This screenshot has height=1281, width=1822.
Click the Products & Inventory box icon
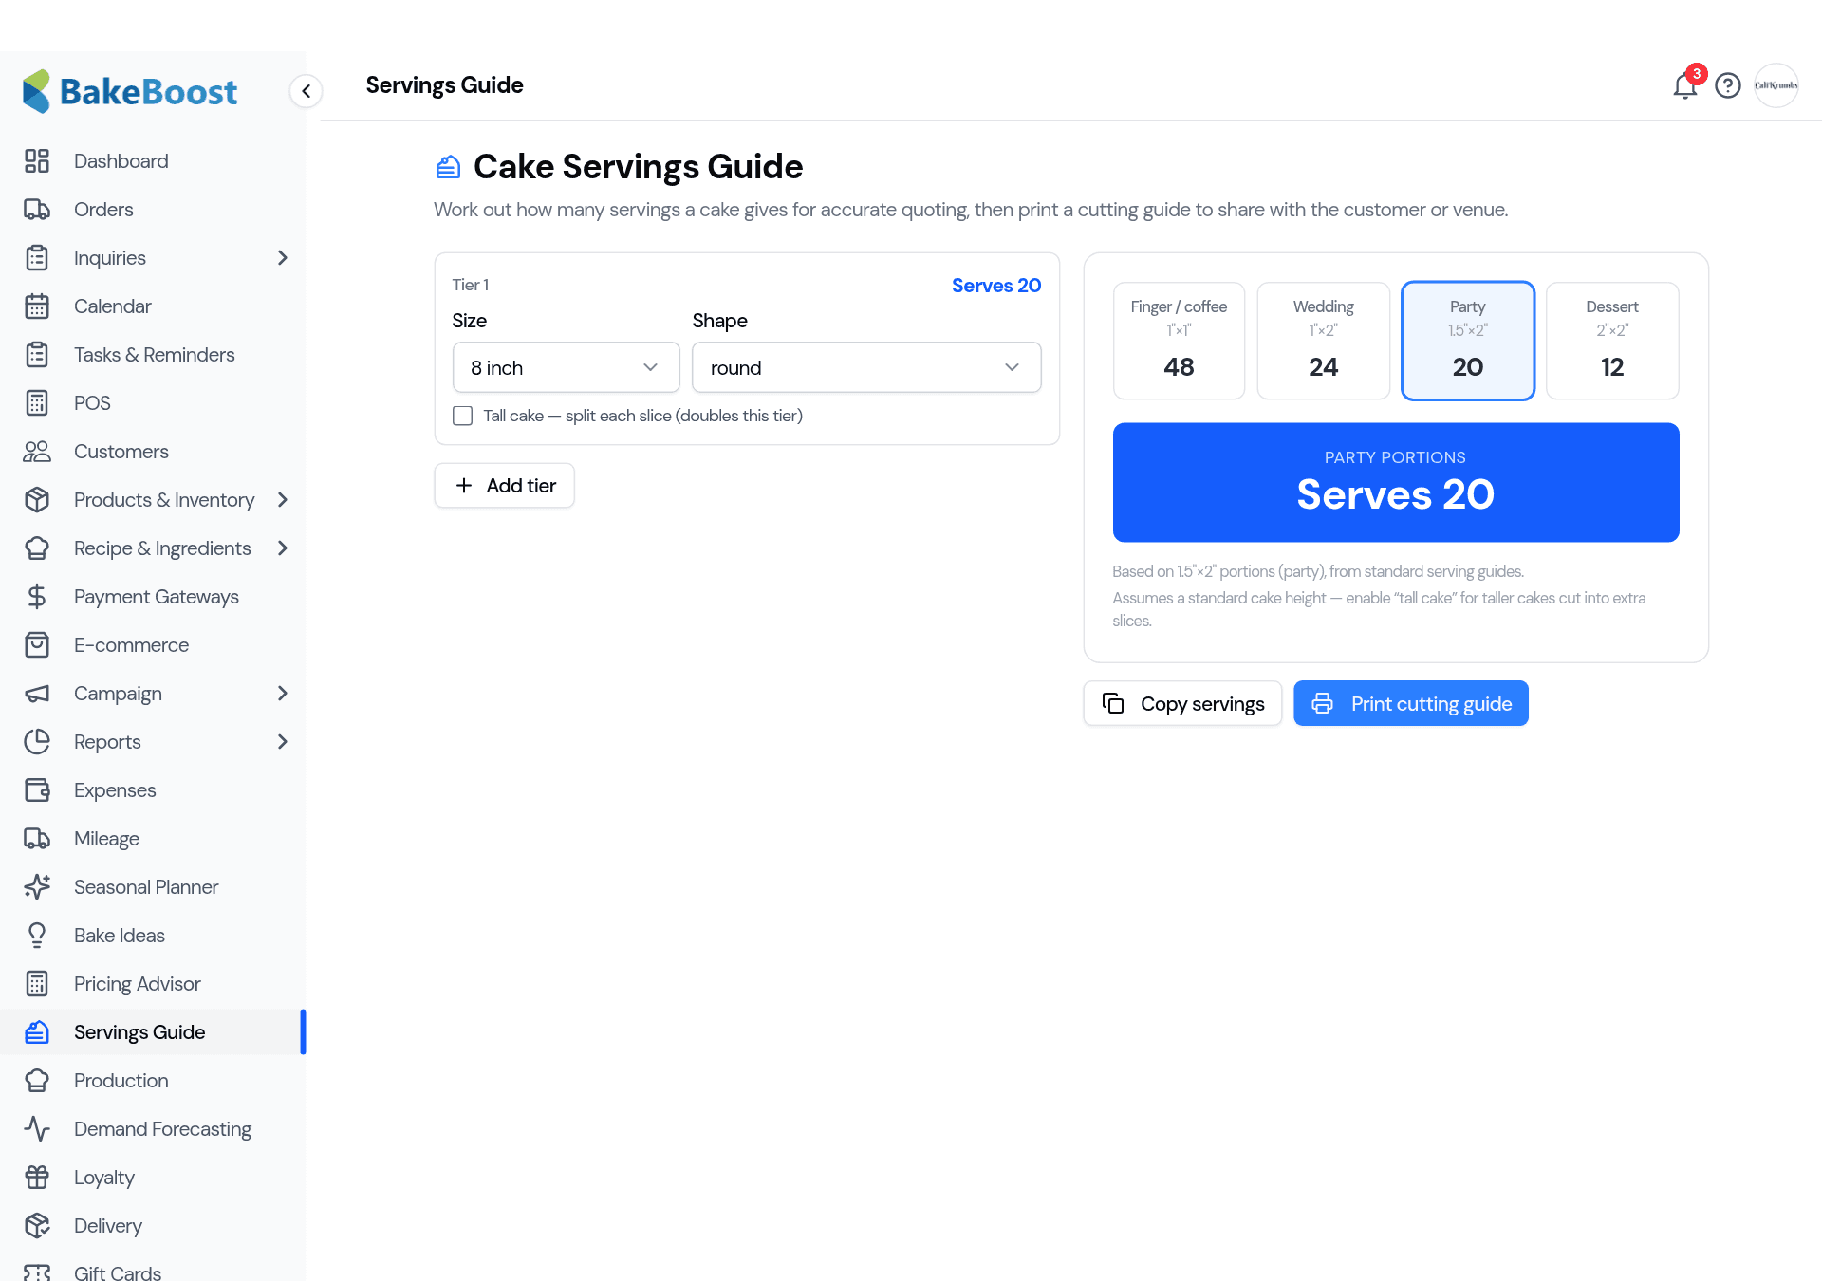[x=37, y=500]
